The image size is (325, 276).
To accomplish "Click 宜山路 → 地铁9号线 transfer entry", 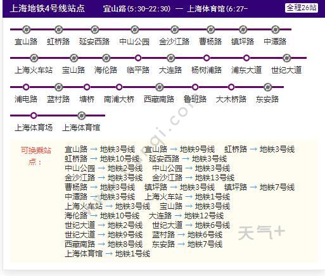I will coord(179,149).
